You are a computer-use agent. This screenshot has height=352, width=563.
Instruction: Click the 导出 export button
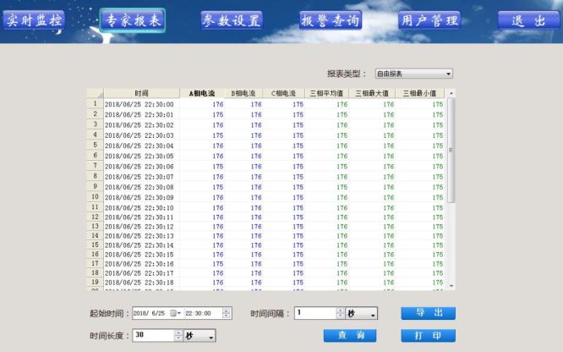(x=429, y=313)
